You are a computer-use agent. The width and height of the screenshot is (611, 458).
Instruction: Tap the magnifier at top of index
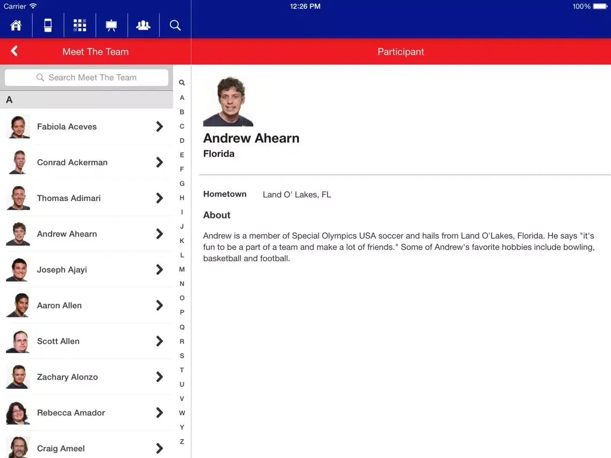click(x=182, y=83)
